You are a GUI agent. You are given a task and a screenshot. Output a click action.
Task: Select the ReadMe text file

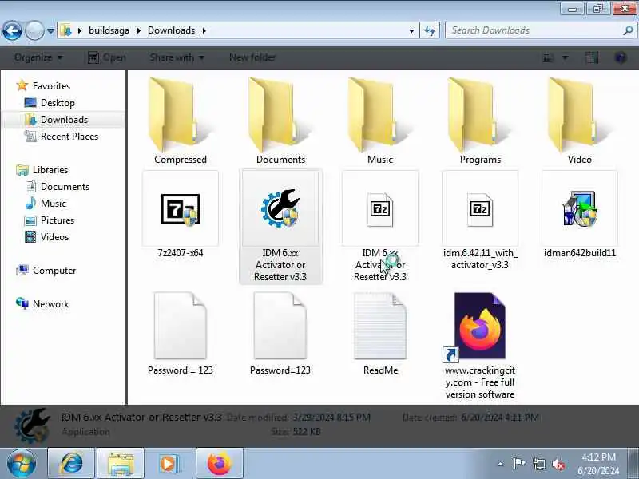(x=380, y=334)
